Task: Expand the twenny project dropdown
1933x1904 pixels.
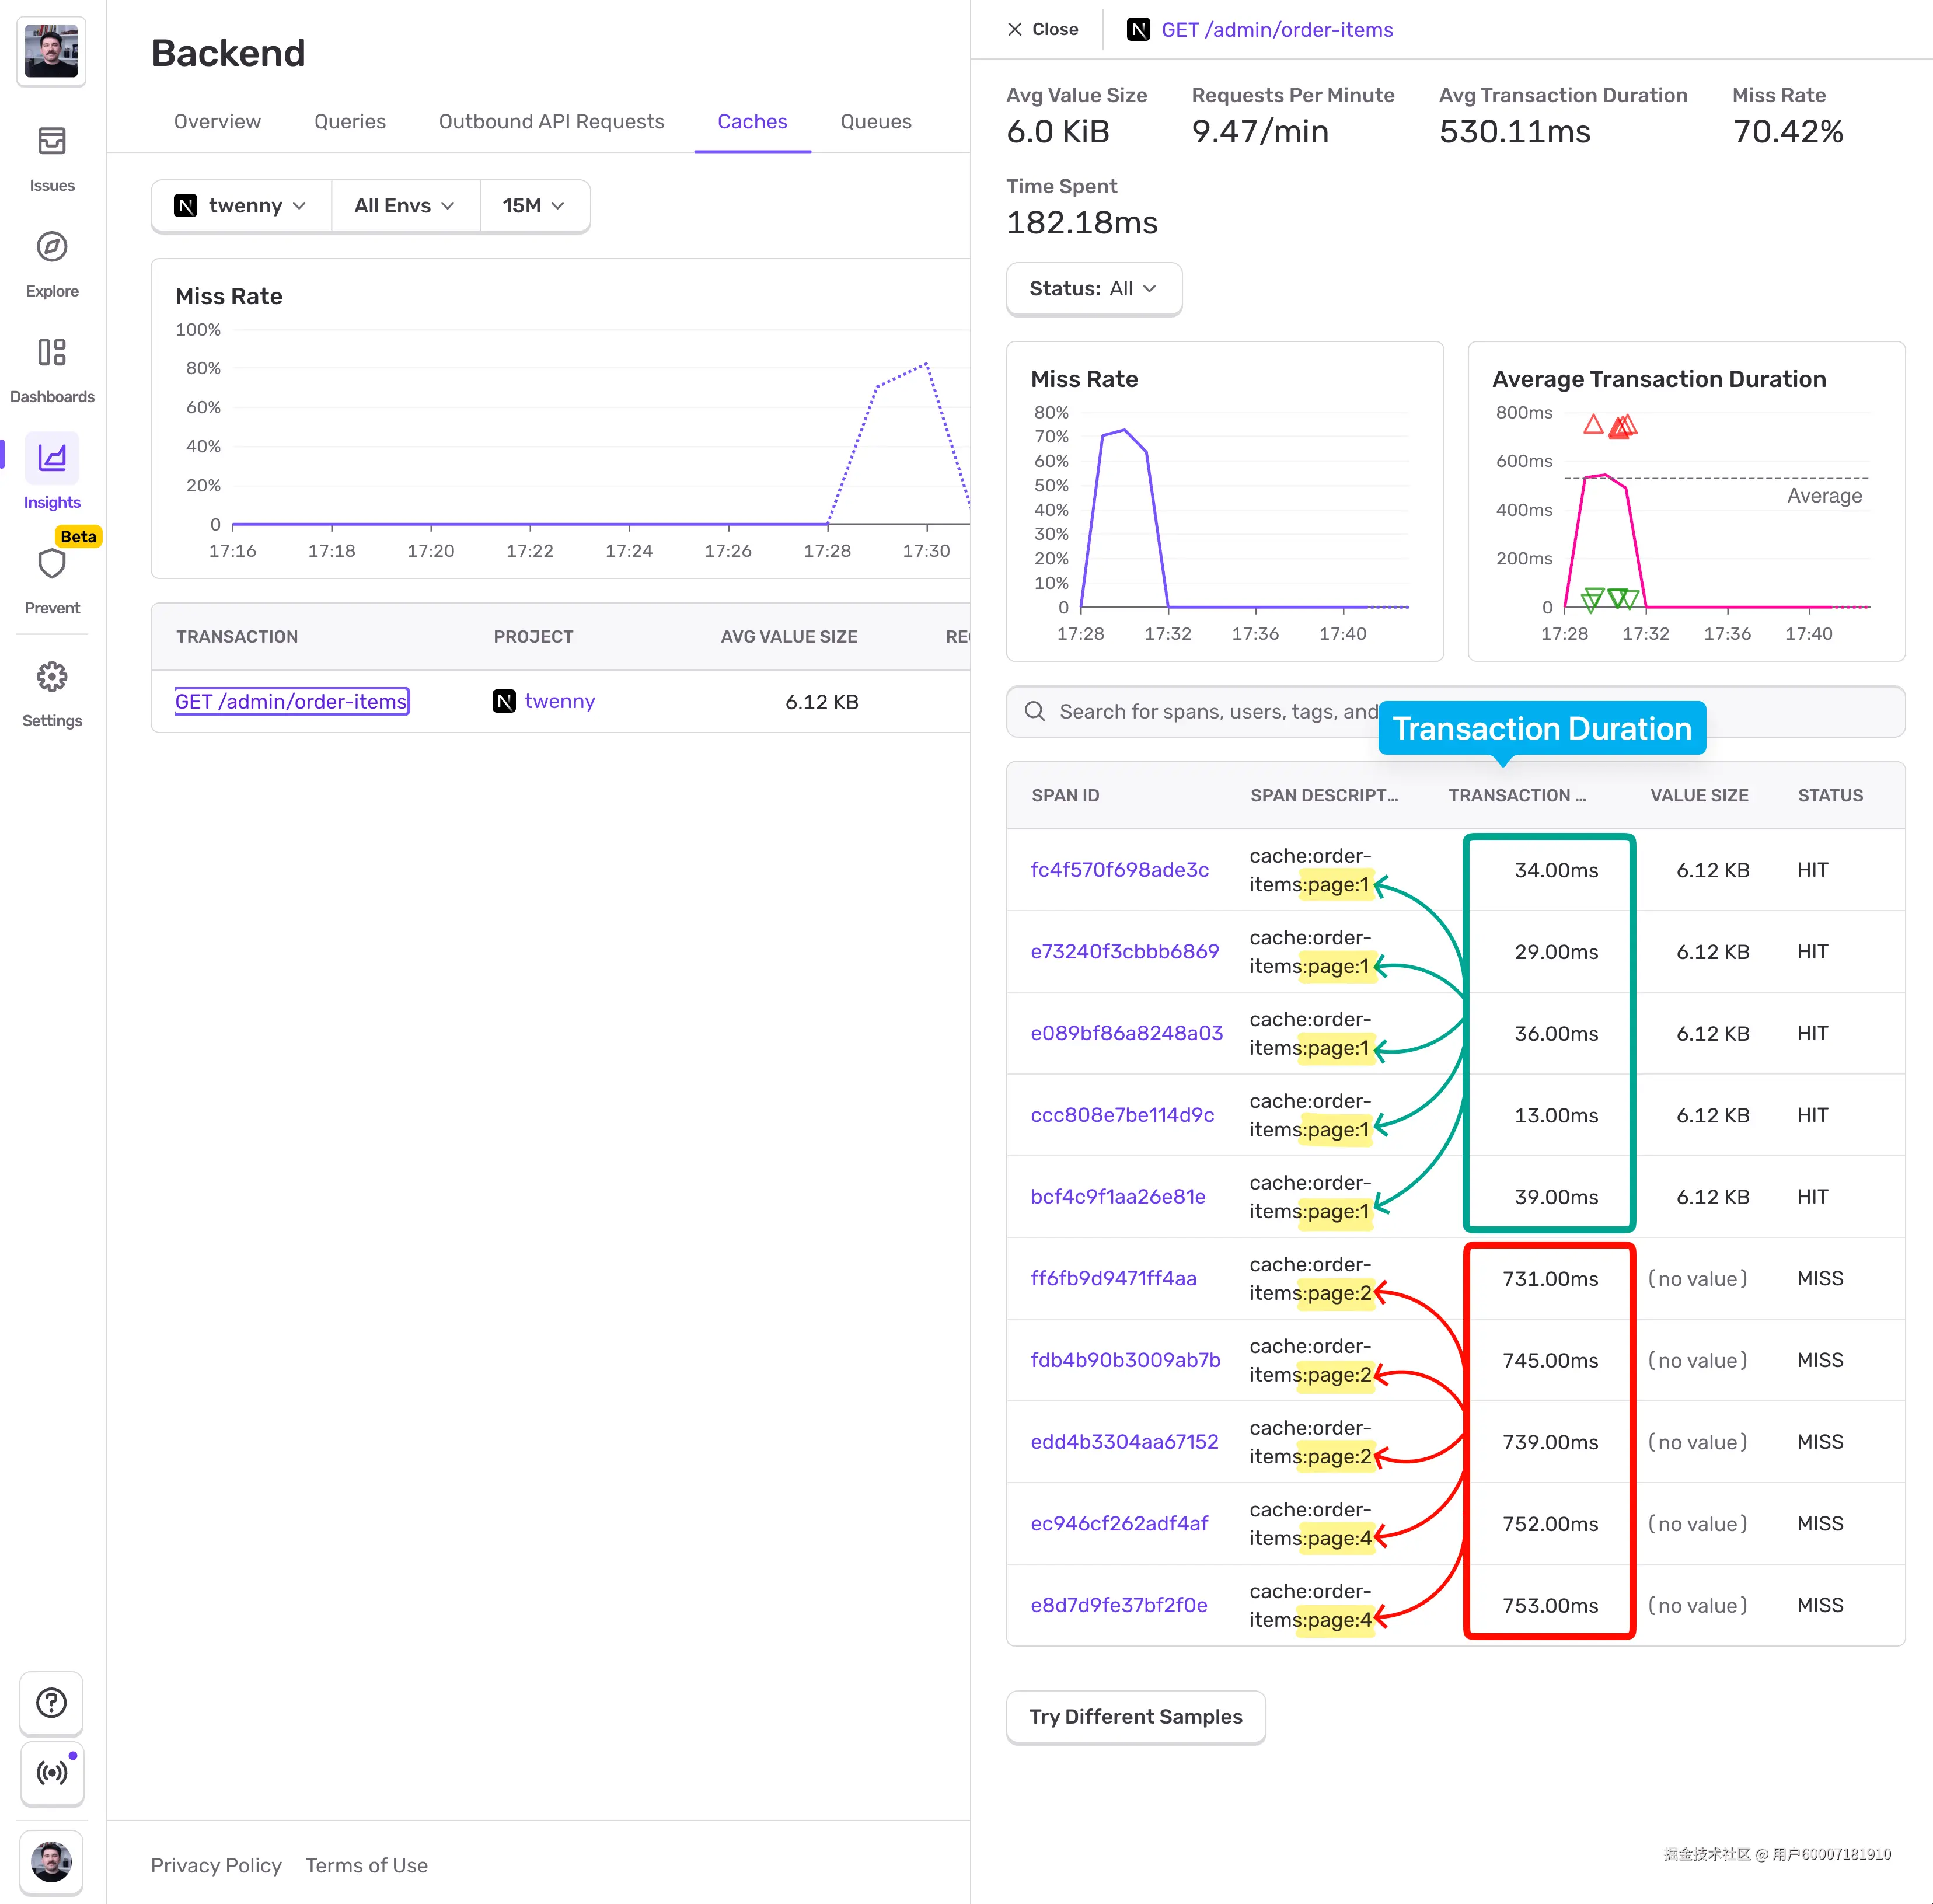Action: click(x=241, y=206)
